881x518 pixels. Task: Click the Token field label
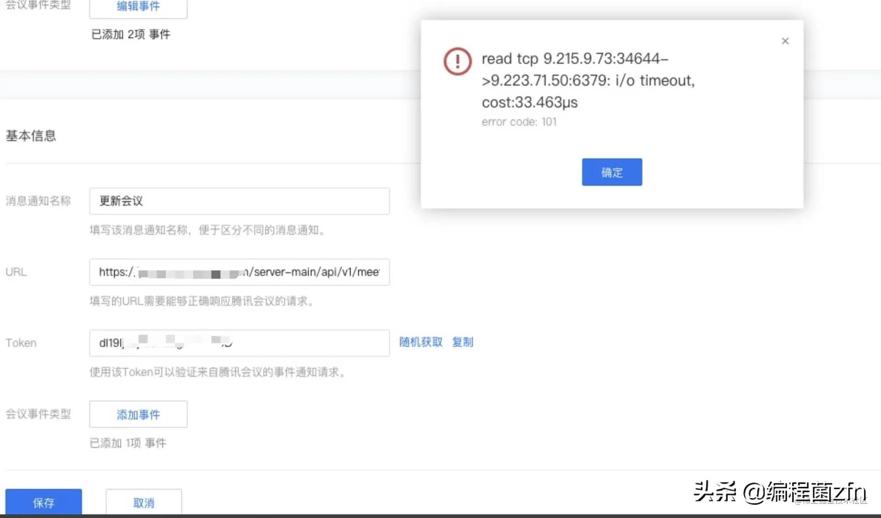(21, 343)
